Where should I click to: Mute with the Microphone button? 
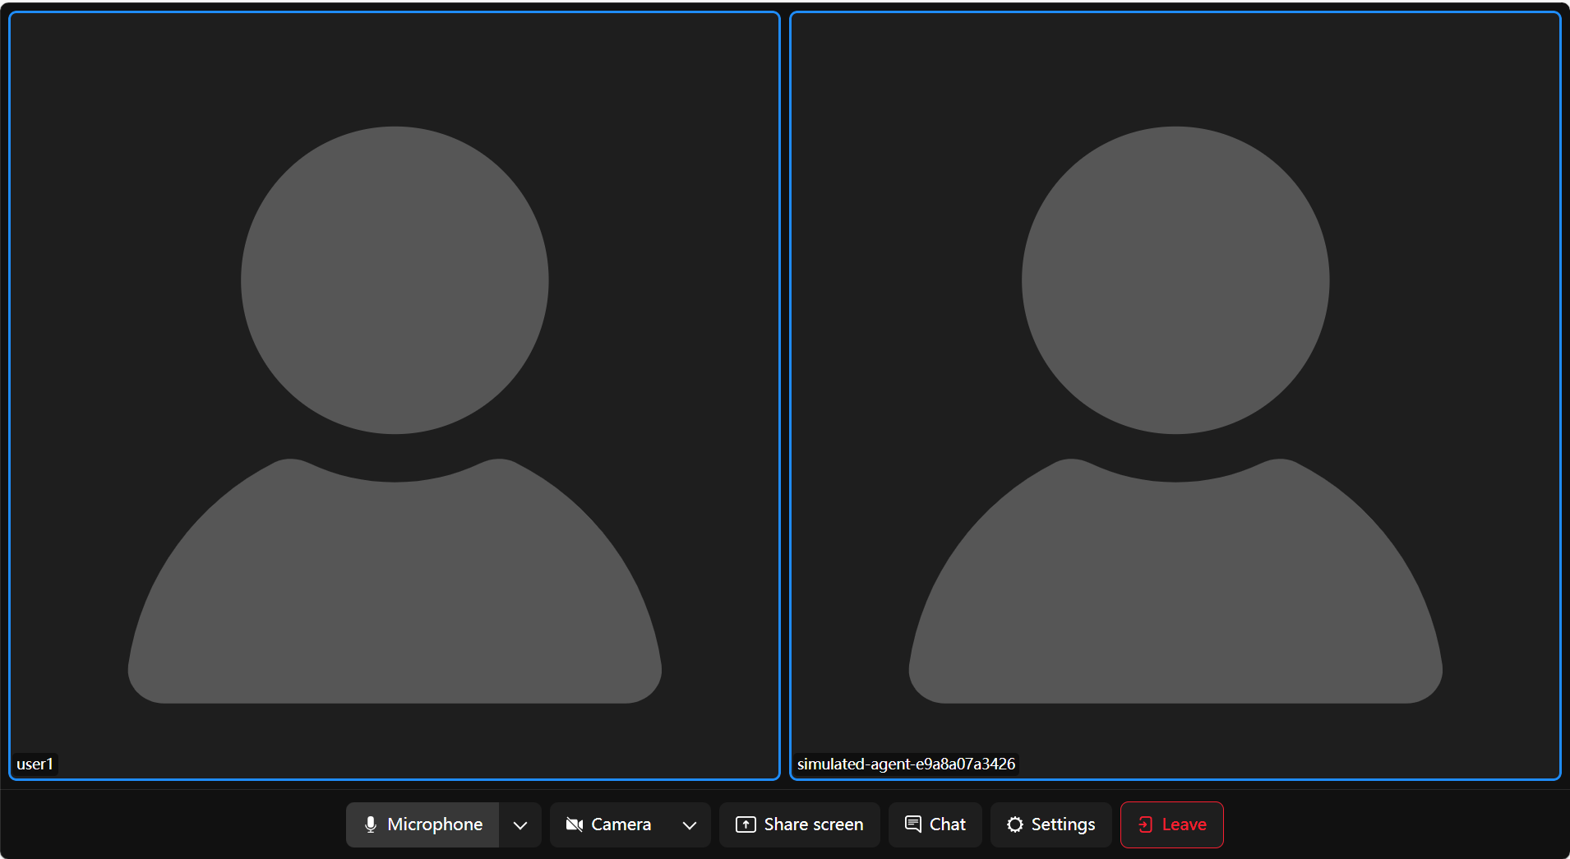(x=423, y=824)
